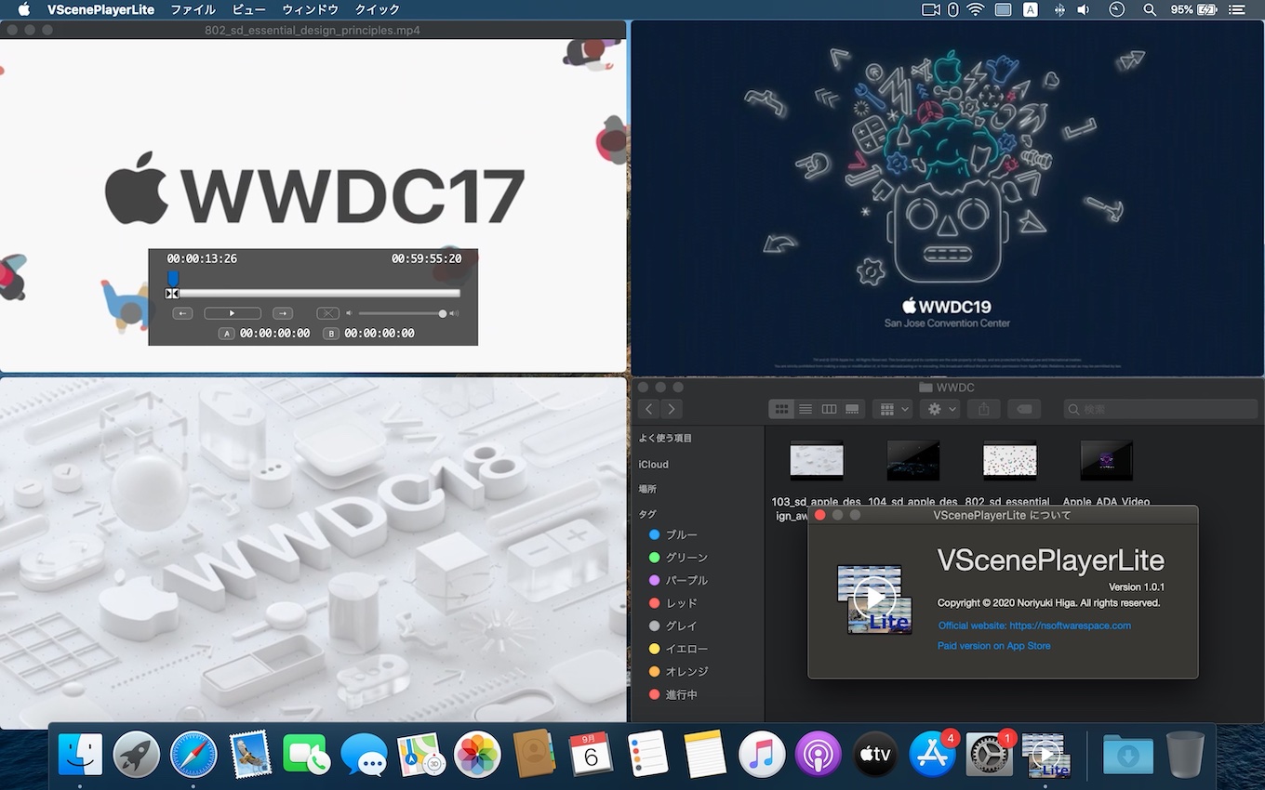Viewport: 1265px width, 790px height.
Task: Open the Official website link in the About window
Action: (1034, 625)
